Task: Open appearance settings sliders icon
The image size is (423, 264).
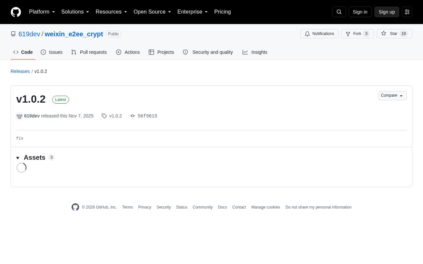Action: pyautogui.click(x=407, y=12)
